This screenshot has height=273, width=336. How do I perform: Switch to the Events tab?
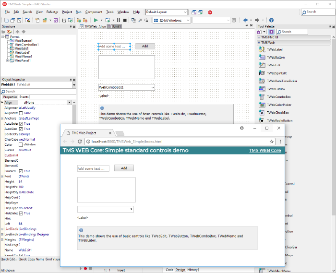tap(24, 97)
